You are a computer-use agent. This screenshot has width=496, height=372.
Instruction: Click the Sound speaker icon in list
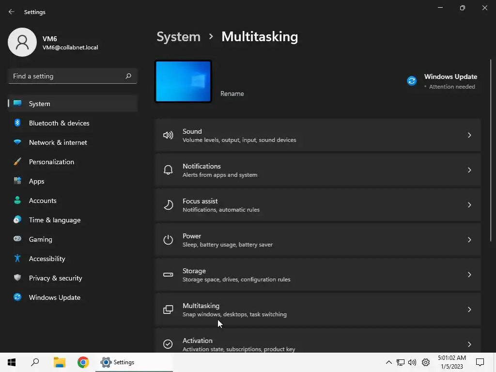(168, 136)
